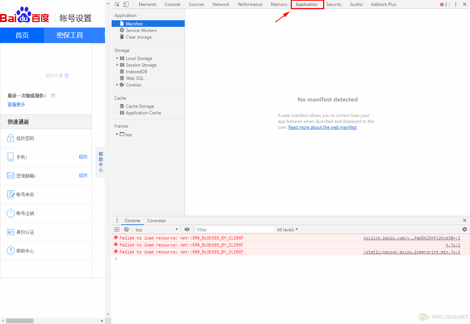
Task: Close the console drawer
Action: [x=464, y=221]
